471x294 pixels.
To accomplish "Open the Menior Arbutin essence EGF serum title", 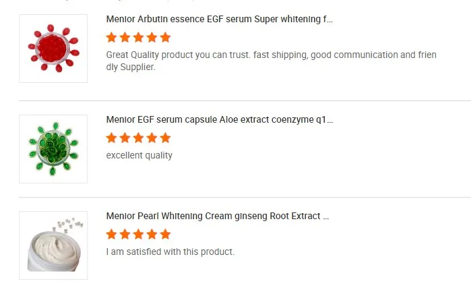I will click(x=220, y=20).
